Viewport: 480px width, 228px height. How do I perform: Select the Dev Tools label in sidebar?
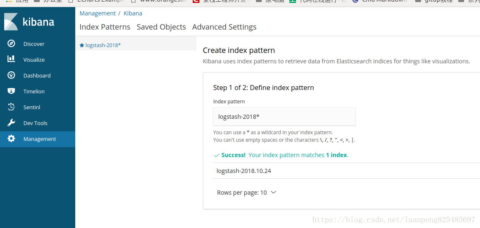36,123
